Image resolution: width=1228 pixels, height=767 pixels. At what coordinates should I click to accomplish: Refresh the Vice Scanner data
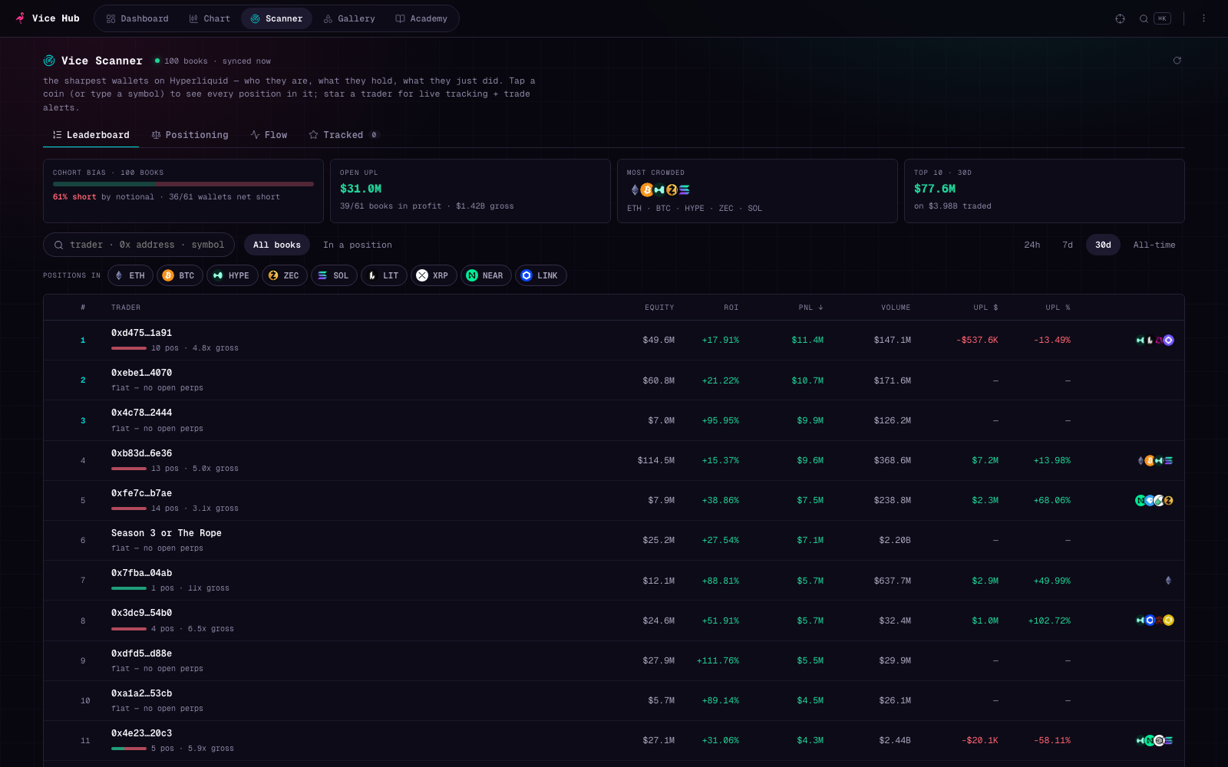coord(1177,61)
